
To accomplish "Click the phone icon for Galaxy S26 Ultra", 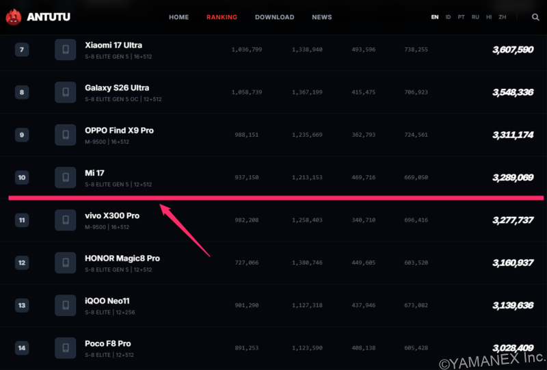I will (65, 92).
